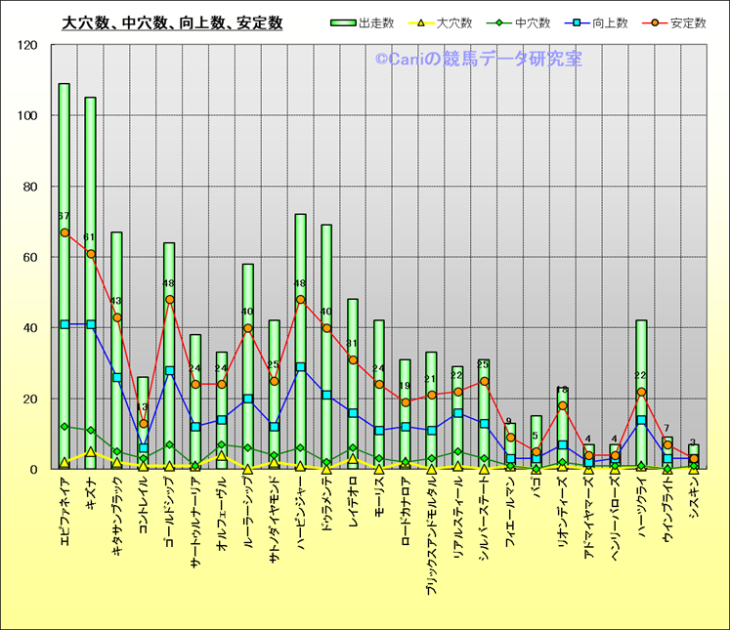Select the orange data point labeled 43
730x630 pixels.
point(117,317)
